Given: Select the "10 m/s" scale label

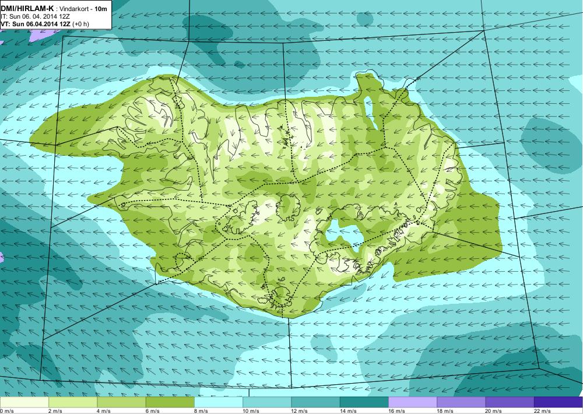Looking at the screenshot, I should point(251,411).
